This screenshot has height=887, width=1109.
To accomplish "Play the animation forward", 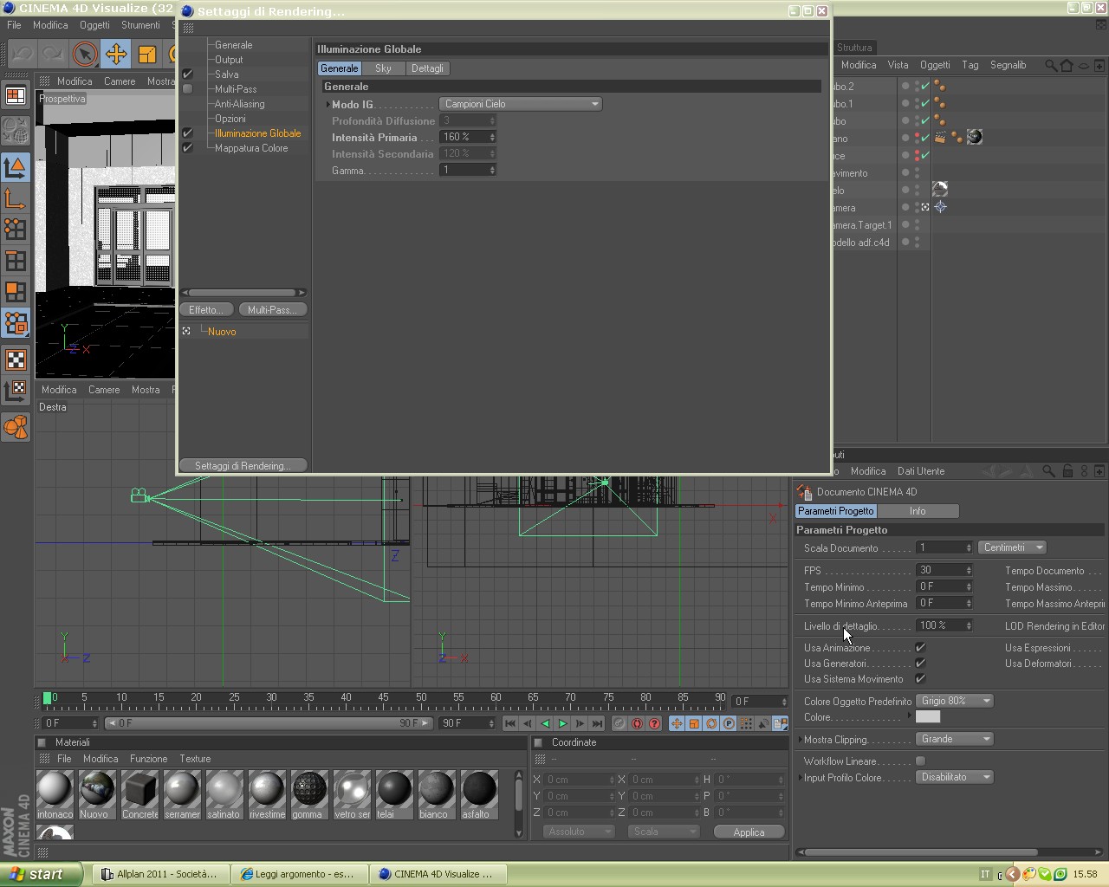I will 562,723.
